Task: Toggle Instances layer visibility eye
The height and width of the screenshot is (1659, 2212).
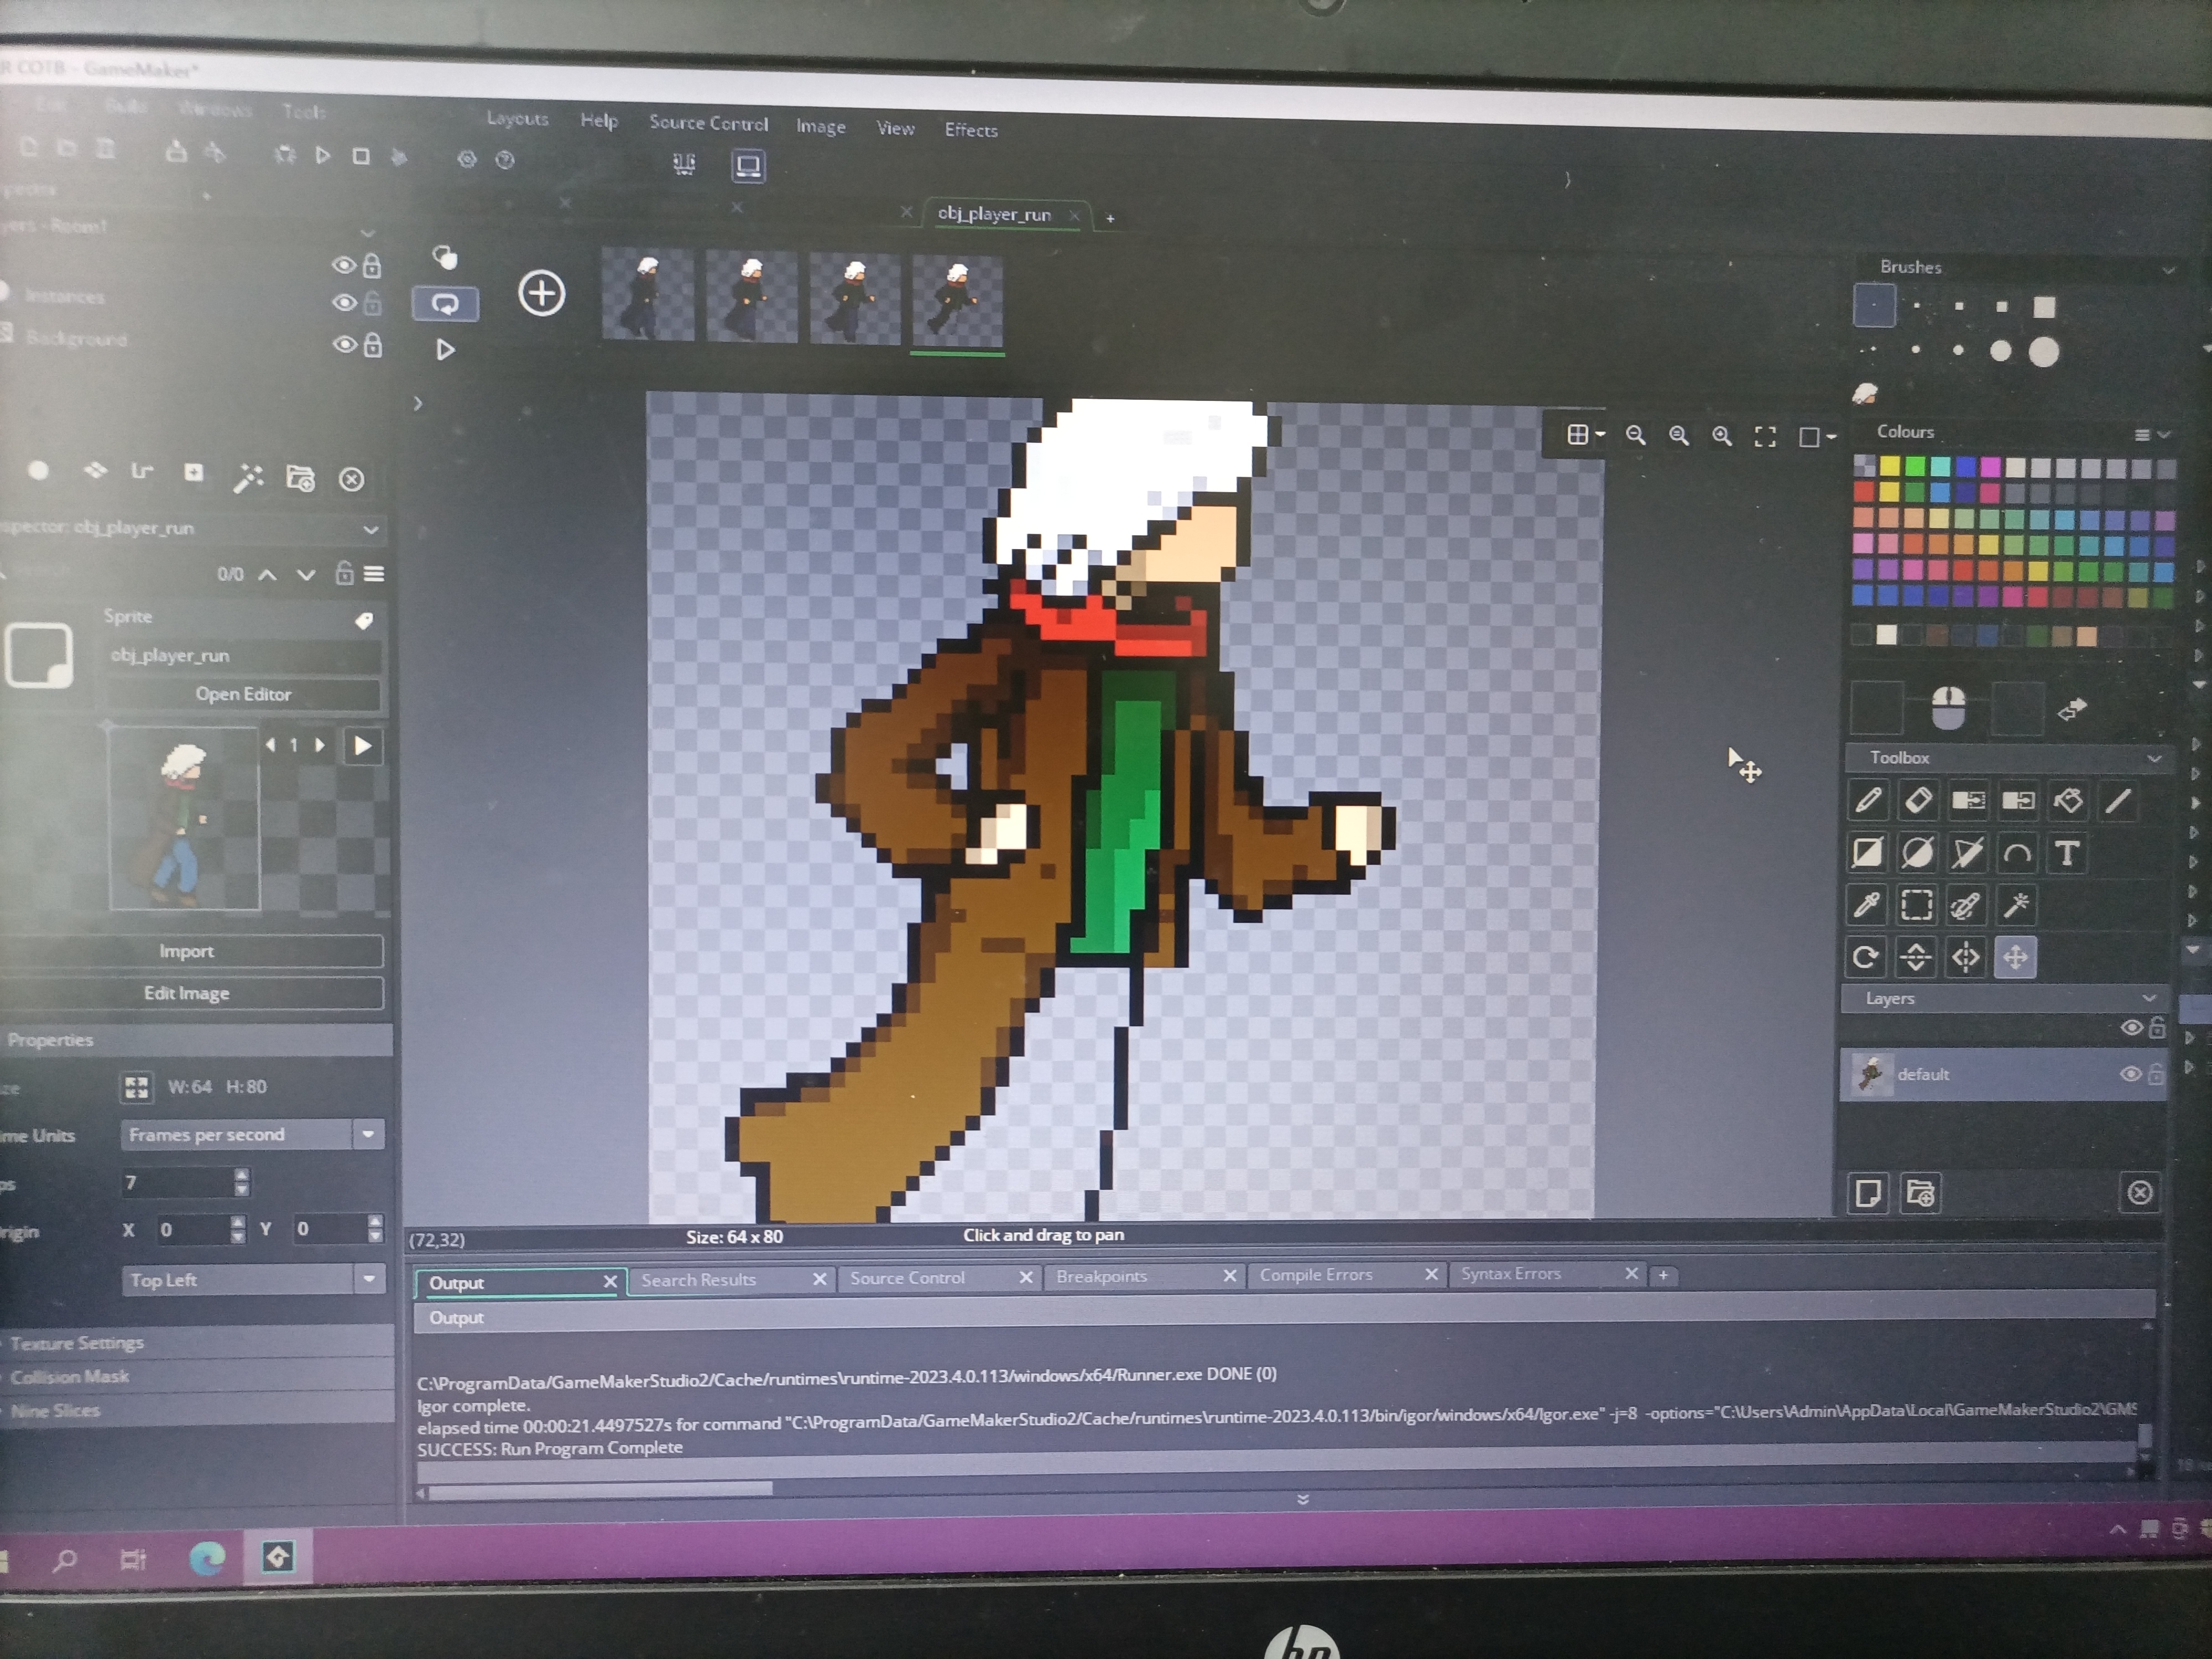Action: [344, 302]
